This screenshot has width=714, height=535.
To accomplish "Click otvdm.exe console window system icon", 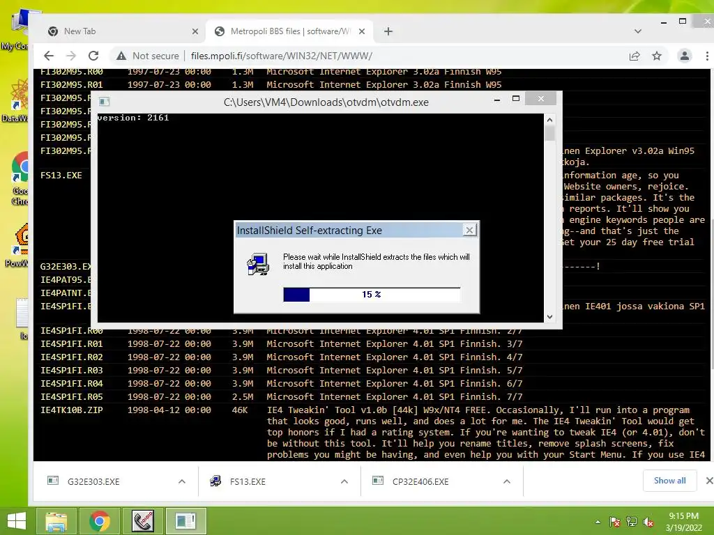I will pos(105,102).
